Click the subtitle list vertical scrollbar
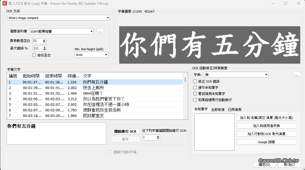 [x=185, y=96]
